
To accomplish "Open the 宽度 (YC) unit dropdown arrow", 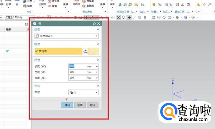I will pyautogui.click(x=97, y=72).
